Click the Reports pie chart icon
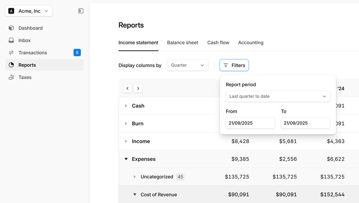The width and height of the screenshot is (359, 203). pos(11,65)
